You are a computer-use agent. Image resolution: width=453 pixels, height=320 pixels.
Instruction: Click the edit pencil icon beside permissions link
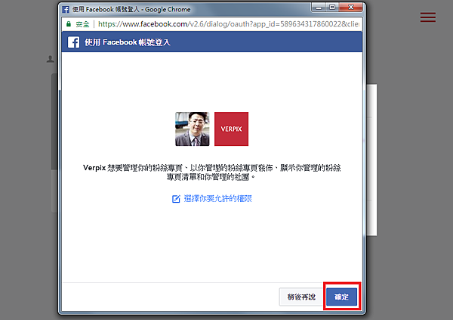tap(176, 199)
